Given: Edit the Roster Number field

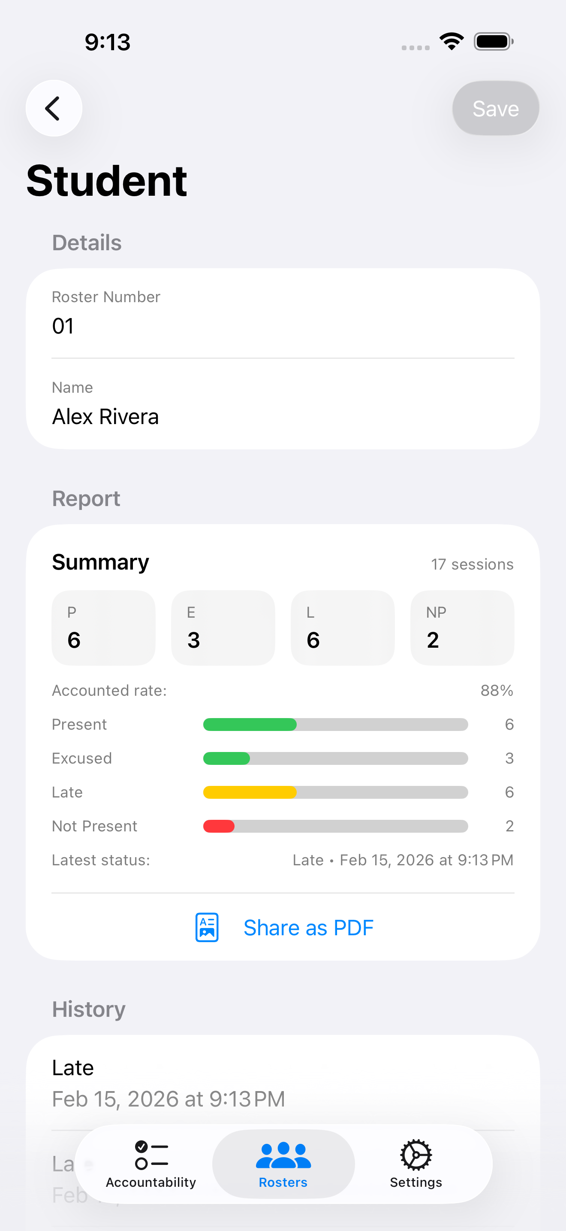Looking at the screenshot, I should pyautogui.click(x=283, y=326).
